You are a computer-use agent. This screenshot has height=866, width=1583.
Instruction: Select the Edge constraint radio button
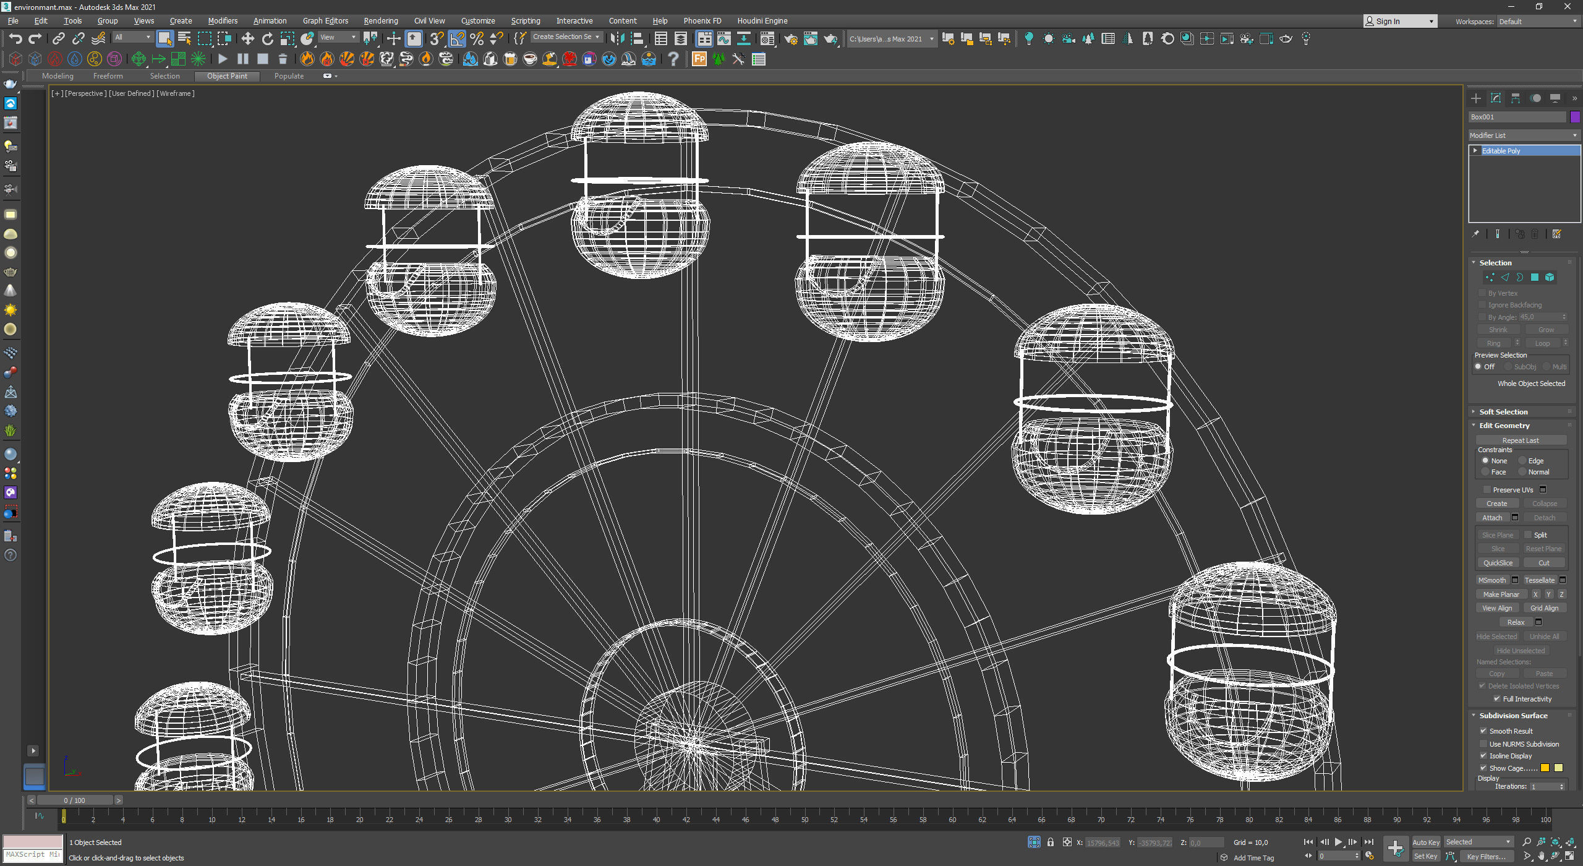pos(1522,460)
